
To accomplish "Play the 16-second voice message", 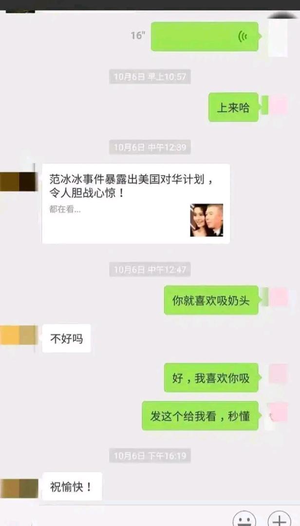I will tap(205, 36).
